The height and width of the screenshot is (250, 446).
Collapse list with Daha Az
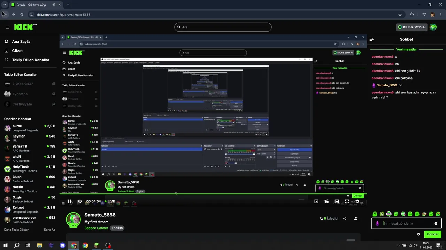[49, 230]
